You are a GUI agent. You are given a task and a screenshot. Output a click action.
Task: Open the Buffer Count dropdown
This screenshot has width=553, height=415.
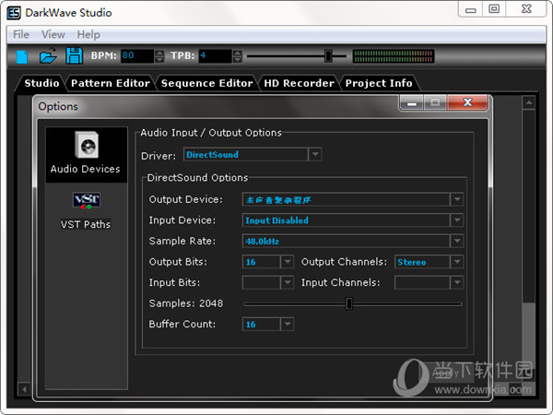point(268,324)
